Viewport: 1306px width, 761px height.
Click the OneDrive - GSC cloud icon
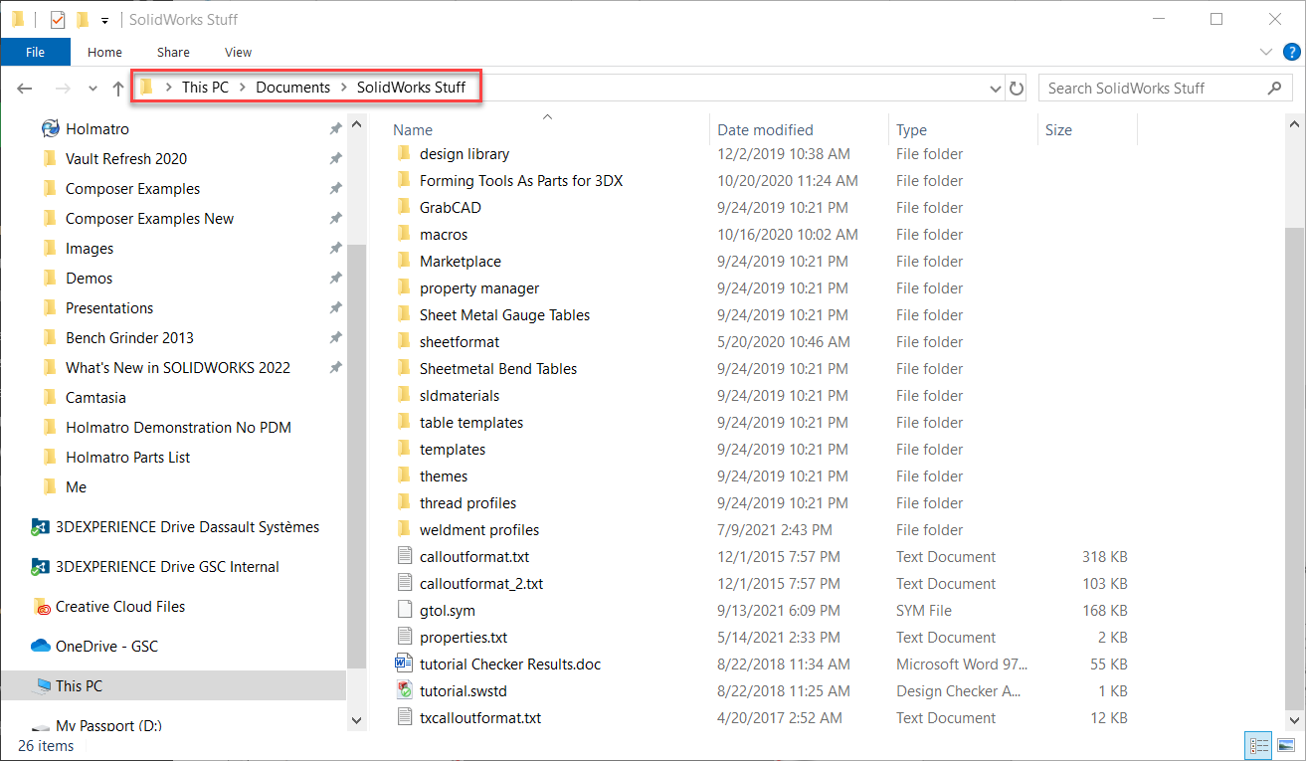point(41,646)
